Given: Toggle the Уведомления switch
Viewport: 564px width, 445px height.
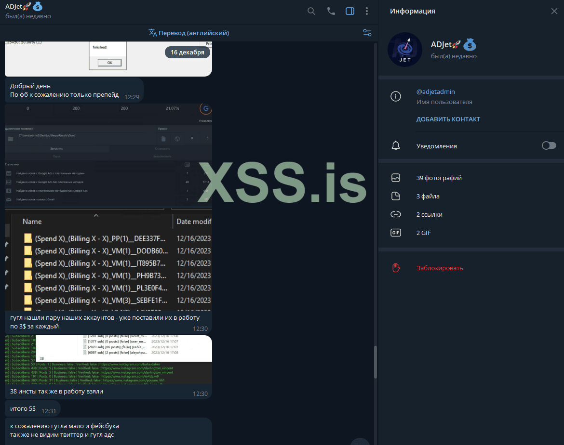Looking at the screenshot, I should pos(549,145).
